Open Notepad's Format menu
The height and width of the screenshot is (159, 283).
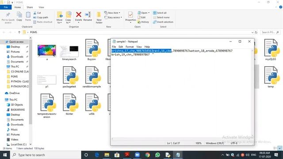(130, 47)
